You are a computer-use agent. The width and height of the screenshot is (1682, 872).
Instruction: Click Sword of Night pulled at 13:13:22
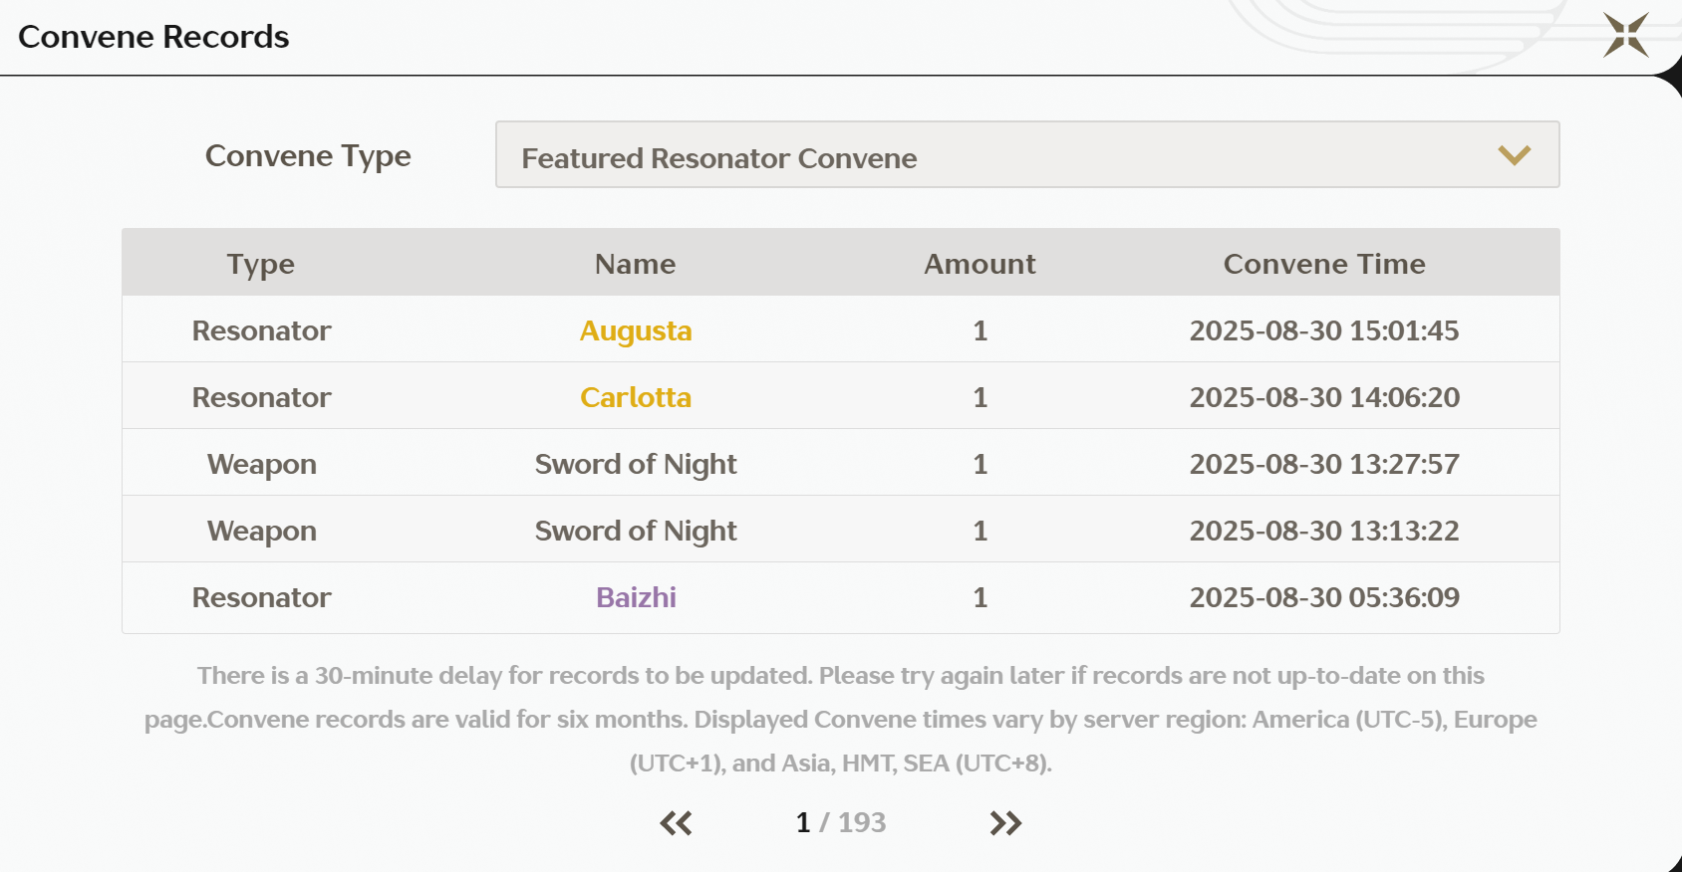click(x=636, y=531)
